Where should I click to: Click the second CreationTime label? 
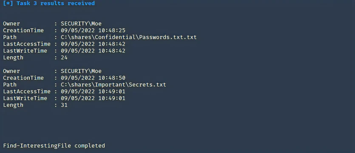pos(23,78)
